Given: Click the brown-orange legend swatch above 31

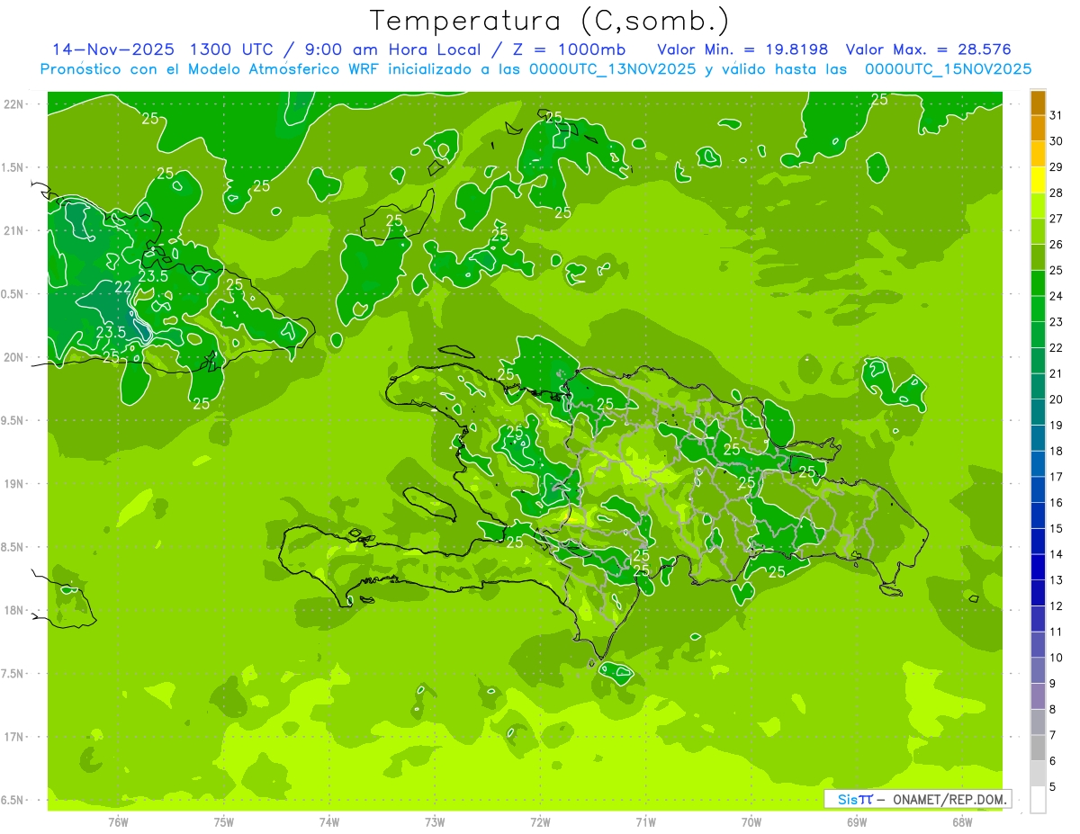Looking at the screenshot, I should 1038,103.
